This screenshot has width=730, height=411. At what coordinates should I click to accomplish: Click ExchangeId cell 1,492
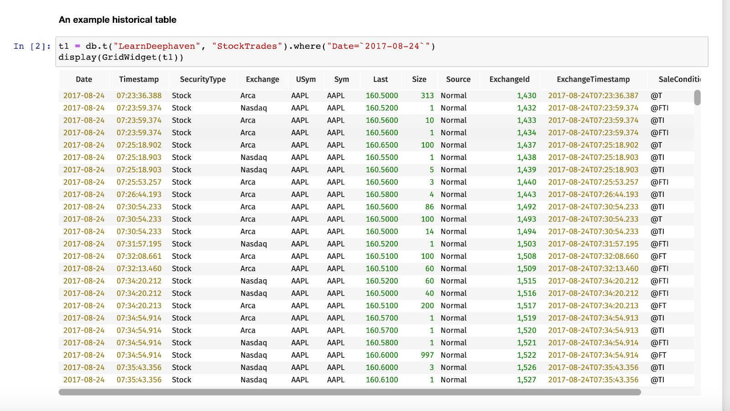coord(527,207)
